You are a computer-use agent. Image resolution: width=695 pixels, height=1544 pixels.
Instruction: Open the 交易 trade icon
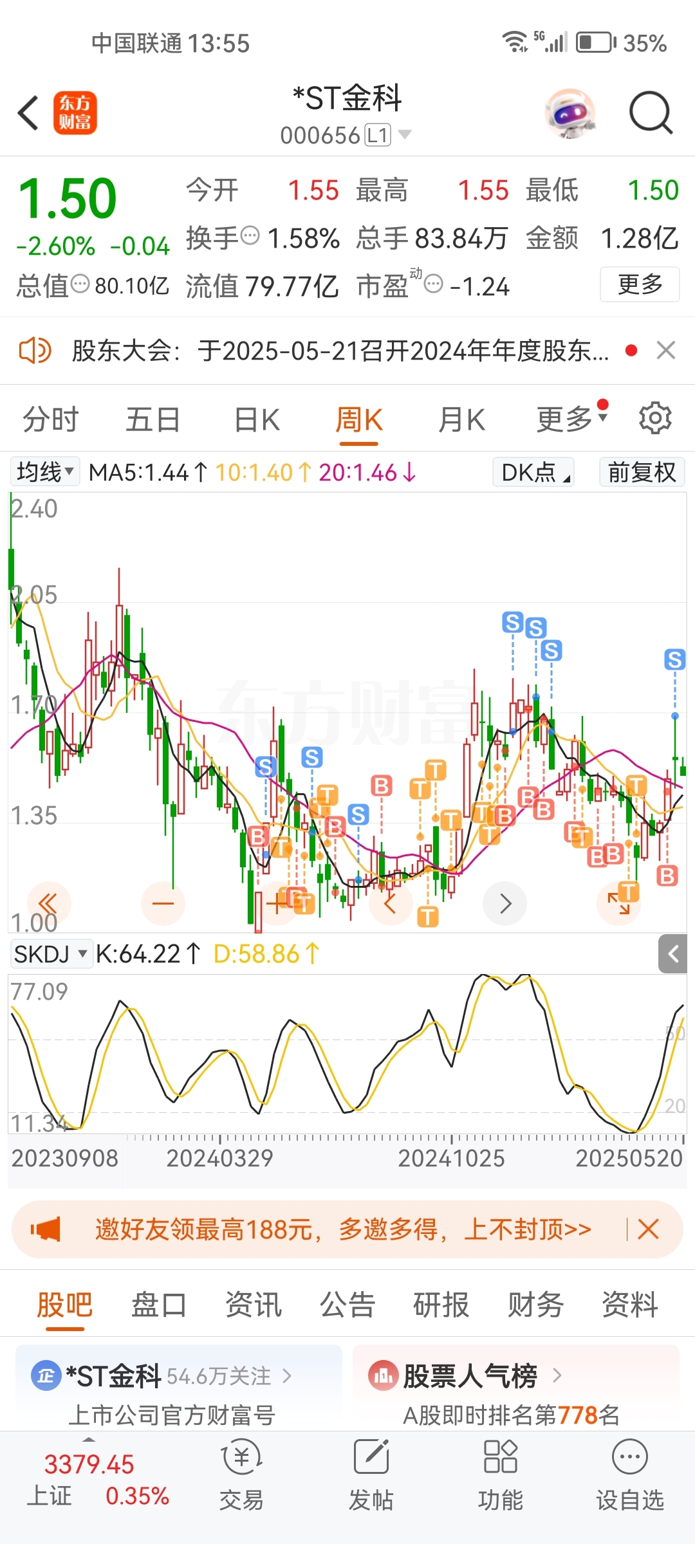pyautogui.click(x=241, y=1476)
